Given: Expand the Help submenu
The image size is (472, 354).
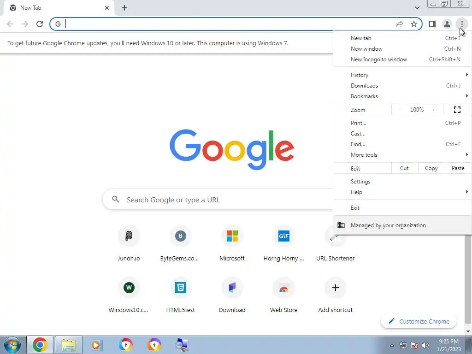Looking at the screenshot, I should click(x=402, y=192).
